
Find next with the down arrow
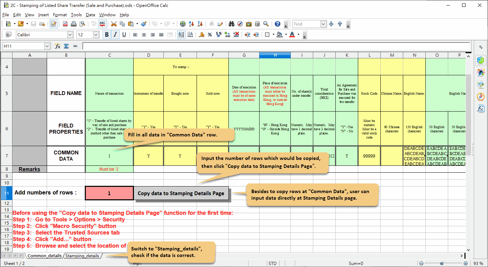pos(331,24)
